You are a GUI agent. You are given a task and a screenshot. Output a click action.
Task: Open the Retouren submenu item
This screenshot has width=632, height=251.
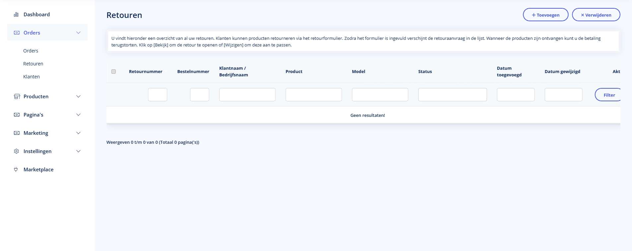pyautogui.click(x=33, y=64)
